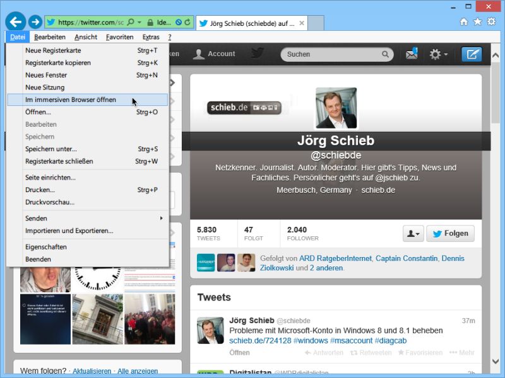Screen dimensions: 505x378
Task: Select Drucken... menu entry
Action: click(x=88, y=190)
